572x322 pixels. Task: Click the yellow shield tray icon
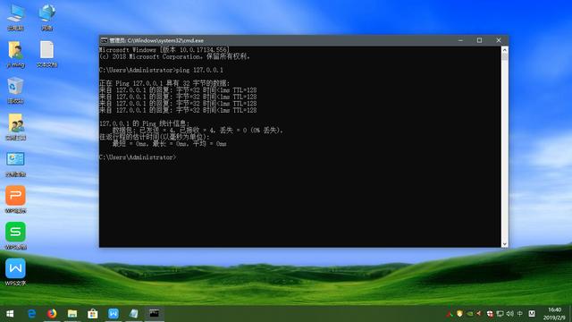click(x=459, y=314)
